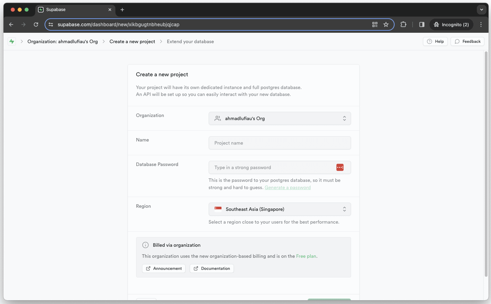Open the Help button
This screenshot has width=491, height=304.
pyautogui.click(x=435, y=41)
